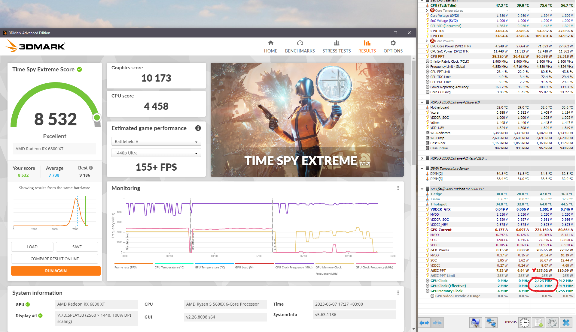Click the thermometer icon beside T hotspot

[x=427, y=204]
